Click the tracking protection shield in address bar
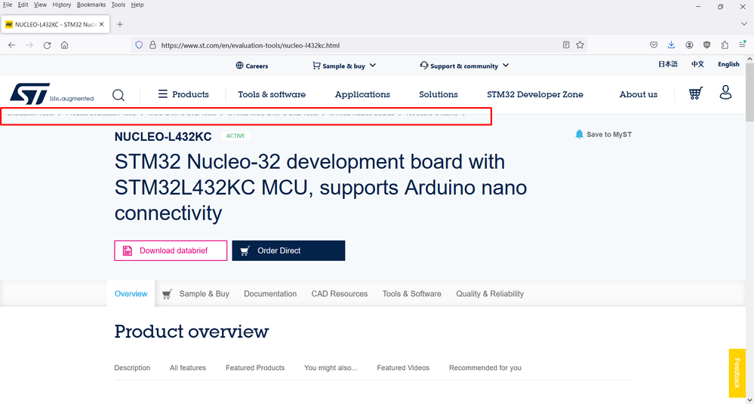Image resolution: width=754 pixels, height=404 pixels. tap(139, 45)
